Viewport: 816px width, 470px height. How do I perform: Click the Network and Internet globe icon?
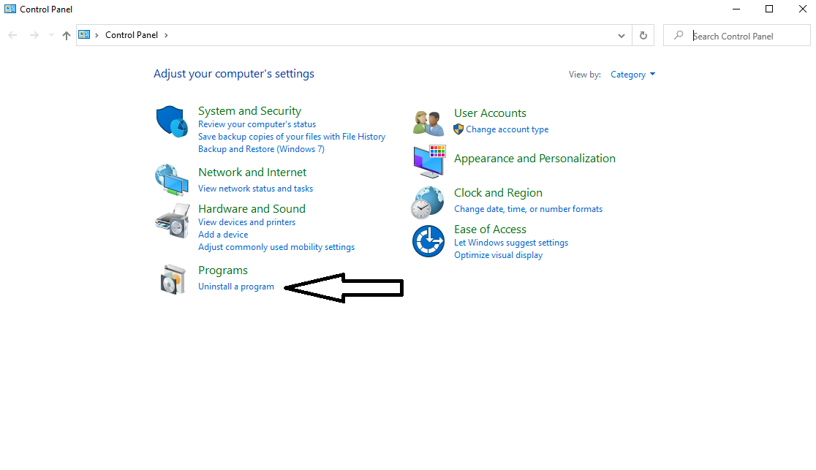coord(172,180)
